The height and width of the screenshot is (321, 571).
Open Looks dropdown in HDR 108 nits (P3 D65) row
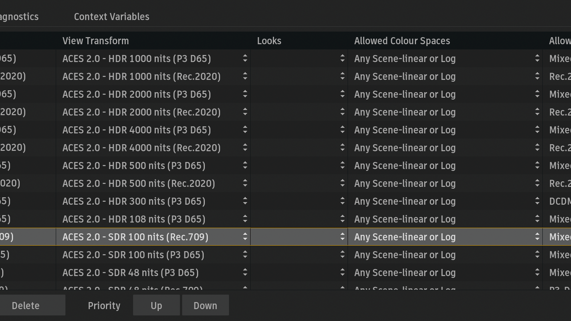tap(299, 219)
